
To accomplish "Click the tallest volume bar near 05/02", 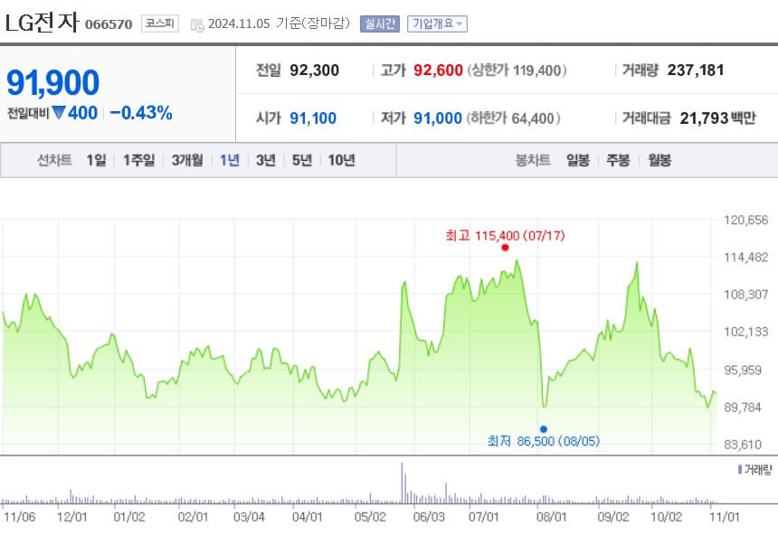I will tap(402, 483).
